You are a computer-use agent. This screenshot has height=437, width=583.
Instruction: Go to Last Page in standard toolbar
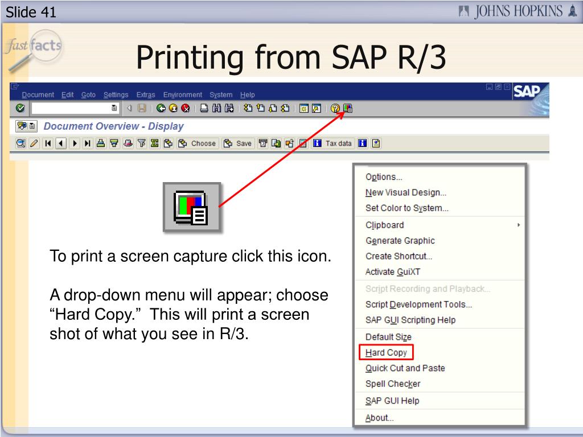tap(285, 108)
